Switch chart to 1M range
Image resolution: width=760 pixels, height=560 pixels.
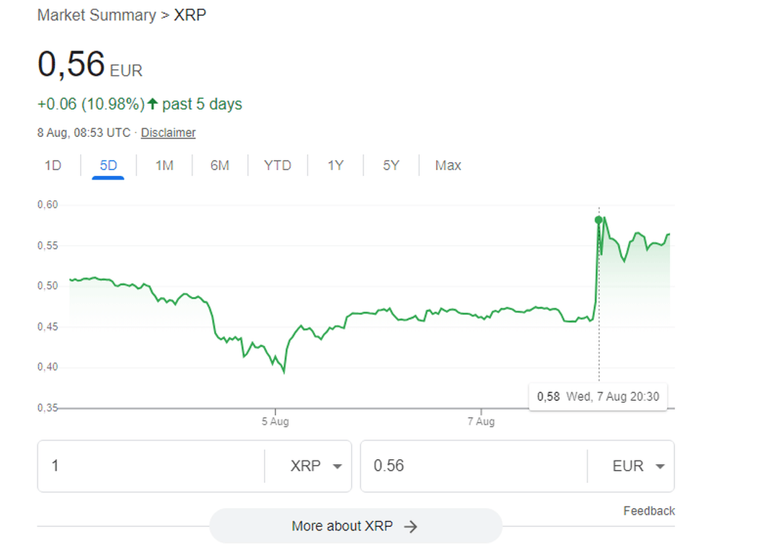(x=164, y=166)
